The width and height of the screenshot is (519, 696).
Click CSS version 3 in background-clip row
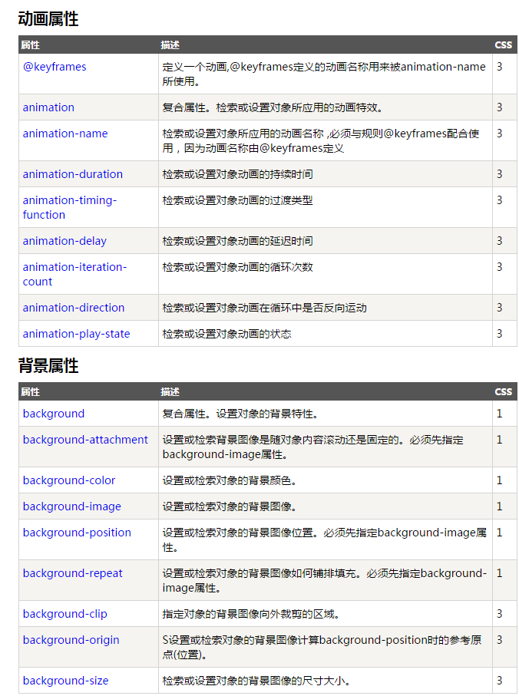pos(500,615)
